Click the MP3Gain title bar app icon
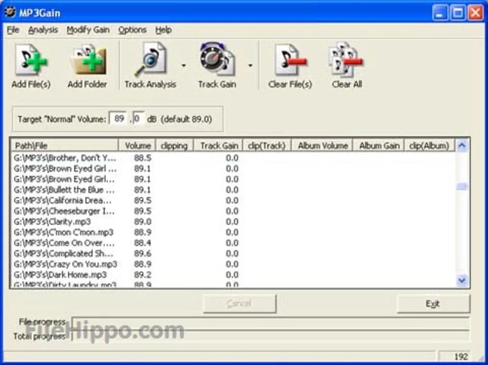 point(10,12)
